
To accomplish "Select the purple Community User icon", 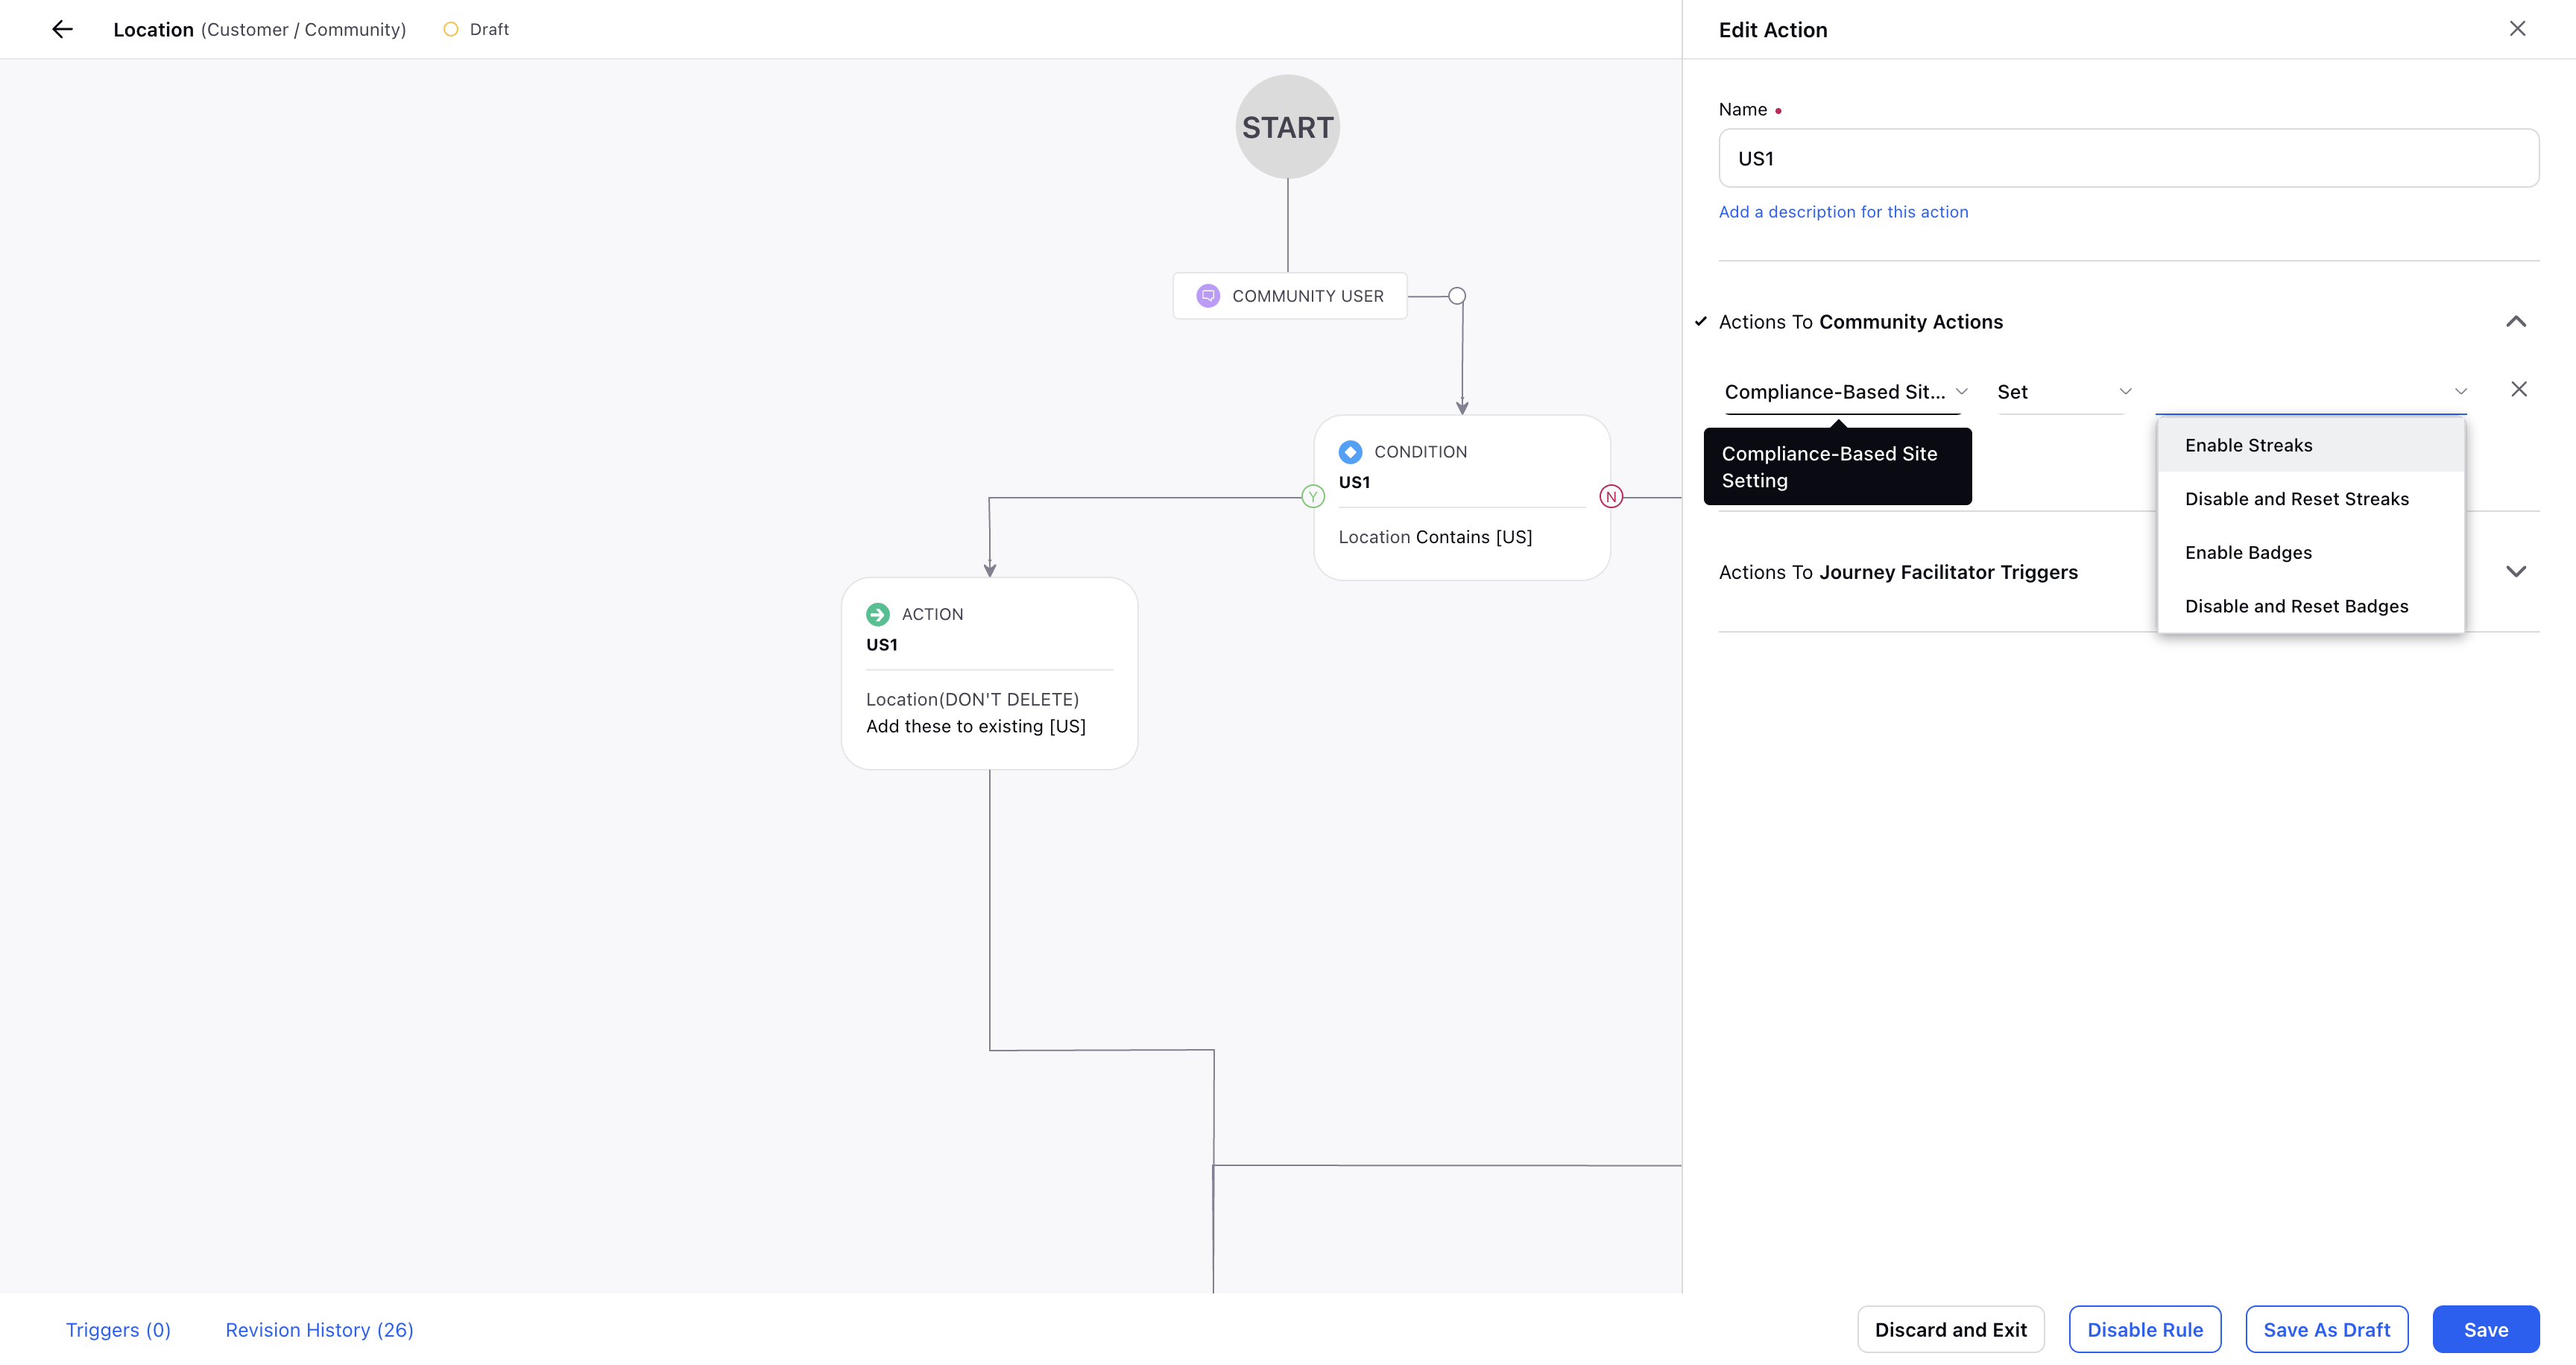I will 1208,296.
